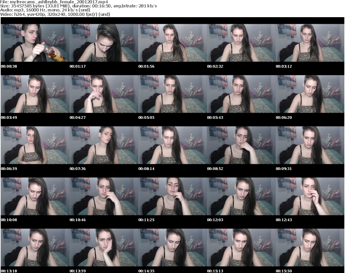Click the timestamp text 00:05:43
Screen dimensions: 345x273
click(x=215, y=117)
